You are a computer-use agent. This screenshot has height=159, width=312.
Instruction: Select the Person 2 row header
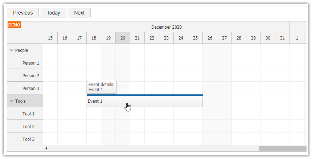[x=31, y=76]
